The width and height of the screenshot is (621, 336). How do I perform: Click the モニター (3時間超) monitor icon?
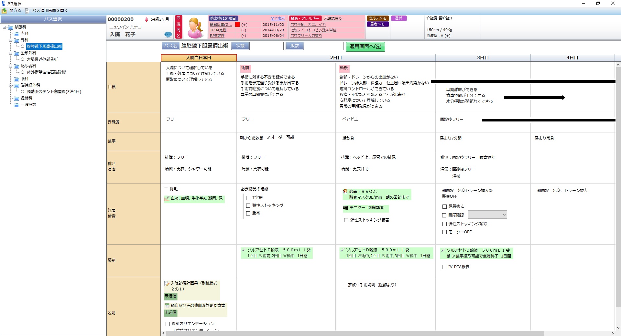[x=345, y=208]
